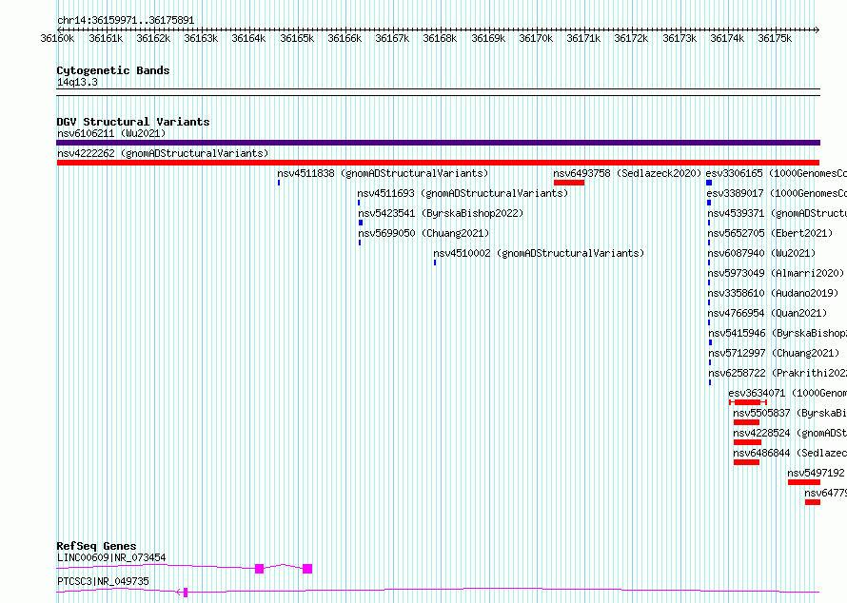
Task: Select PTCSC3 magenta exon with arrow
Action: click(186, 593)
